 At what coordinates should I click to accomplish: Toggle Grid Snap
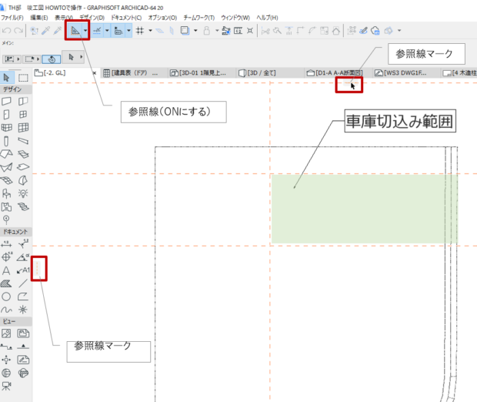tap(139, 31)
